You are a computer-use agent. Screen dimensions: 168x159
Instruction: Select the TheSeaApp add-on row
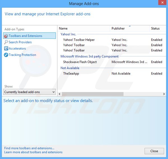[112, 73]
